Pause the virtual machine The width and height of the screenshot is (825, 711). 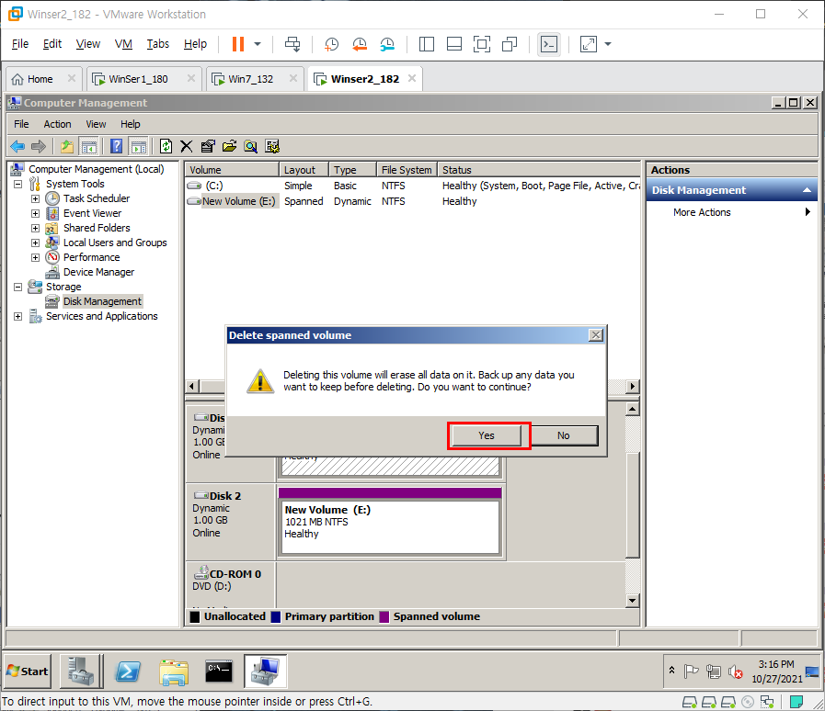(238, 44)
